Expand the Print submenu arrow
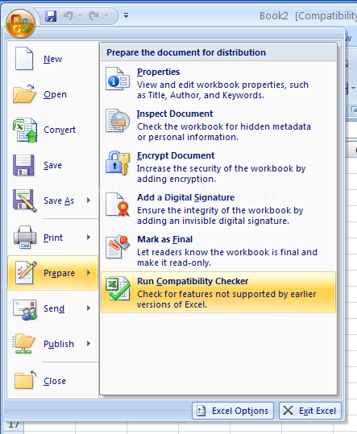Viewport: 357px width, 434px height. coord(89,238)
